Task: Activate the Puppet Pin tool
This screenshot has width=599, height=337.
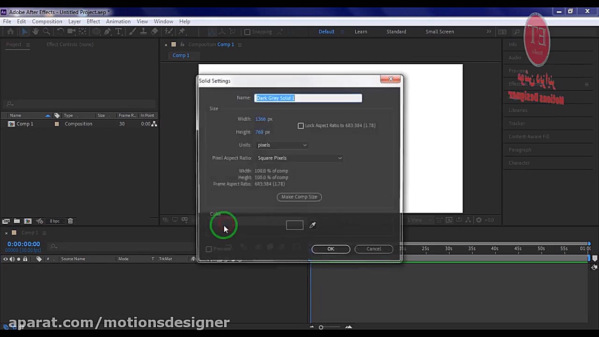Action: pyautogui.click(x=182, y=32)
